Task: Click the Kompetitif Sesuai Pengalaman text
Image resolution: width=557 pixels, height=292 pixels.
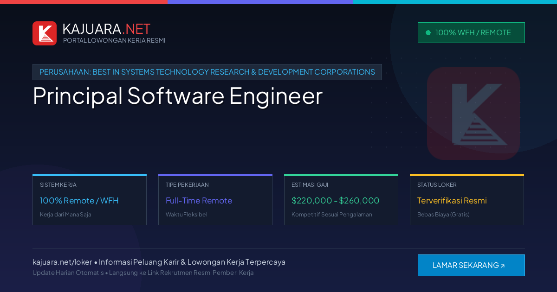Action: tap(332, 215)
